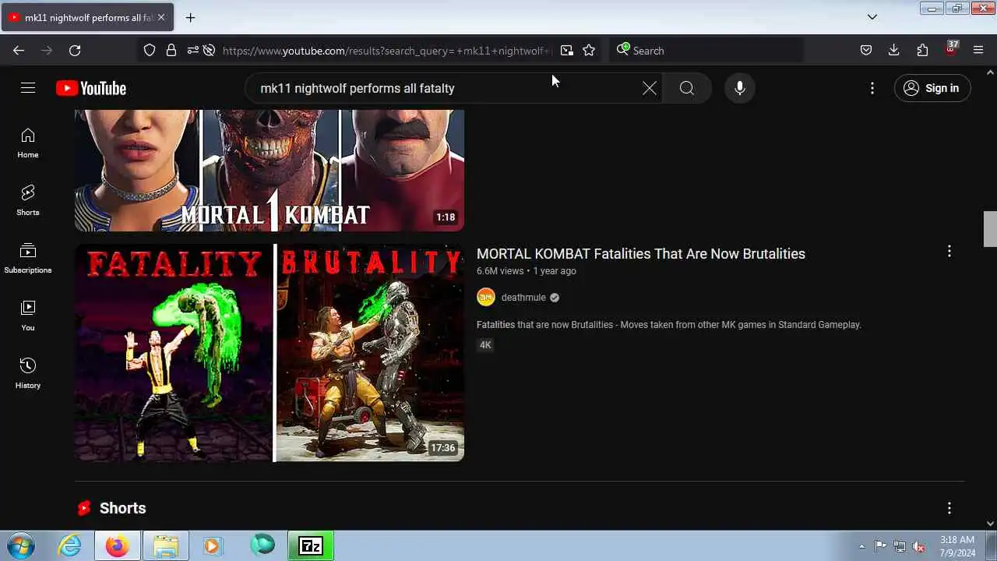The width and height of the screenshot is (997, 561).
Task: Click the extension icon with 37 badge
Action: coord(951,48)
